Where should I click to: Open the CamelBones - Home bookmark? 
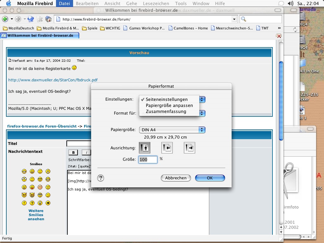click(x=188, y=28)
